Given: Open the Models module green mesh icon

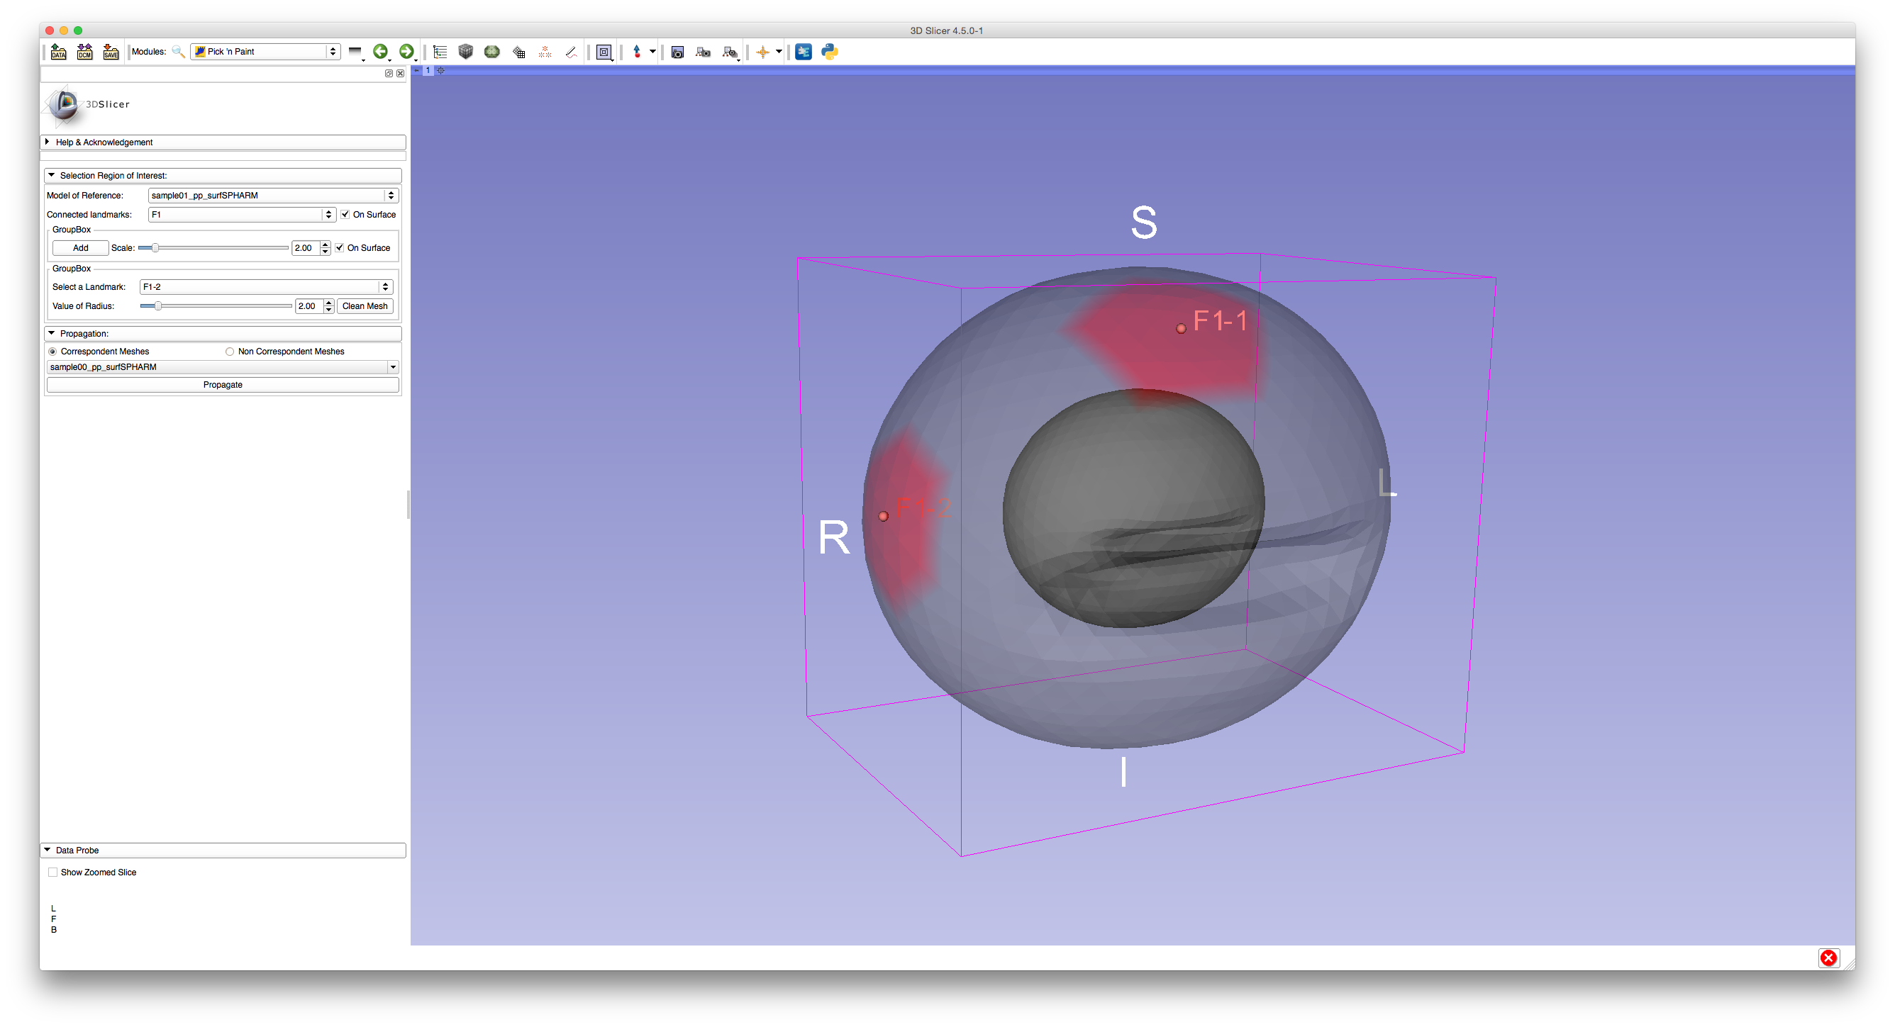Looking at the screenshot, I should pos(492,52).
